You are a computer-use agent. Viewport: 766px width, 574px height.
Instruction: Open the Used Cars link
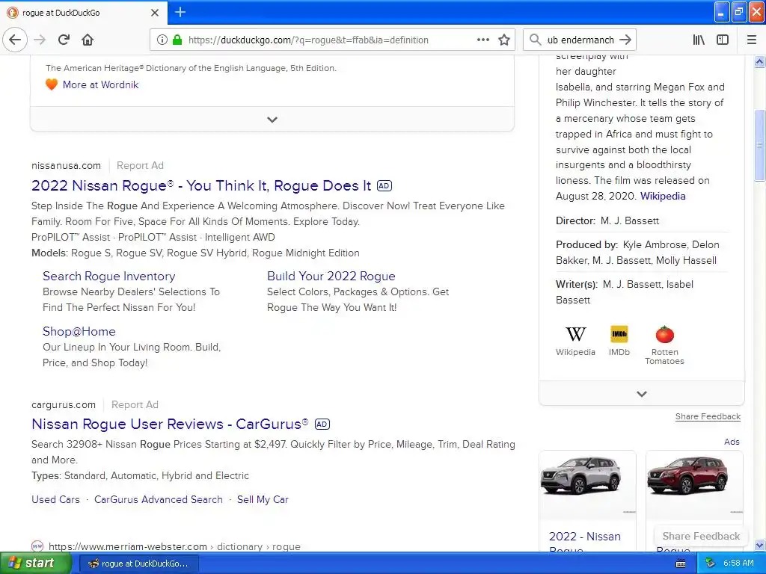click(55, 499)
